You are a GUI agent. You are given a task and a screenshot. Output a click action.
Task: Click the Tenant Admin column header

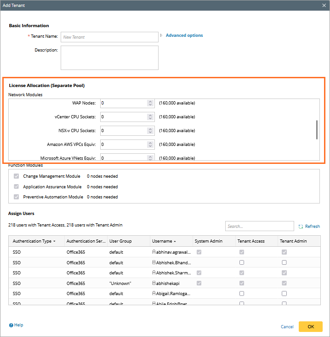pyautogui.click(x=293, y=241)
